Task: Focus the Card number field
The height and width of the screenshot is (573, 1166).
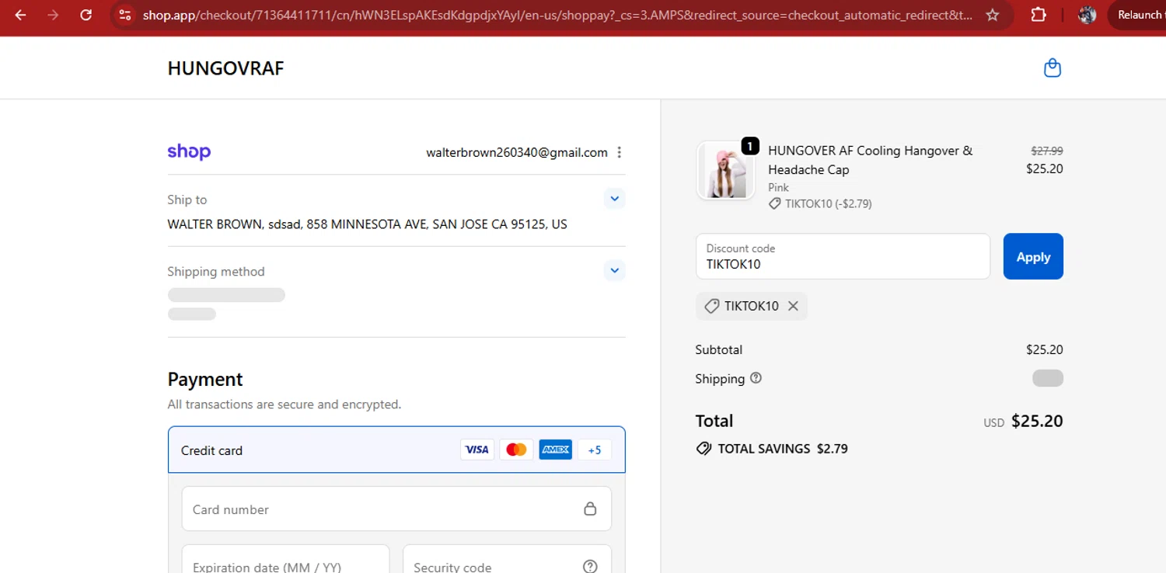Action: pos(396,509)
